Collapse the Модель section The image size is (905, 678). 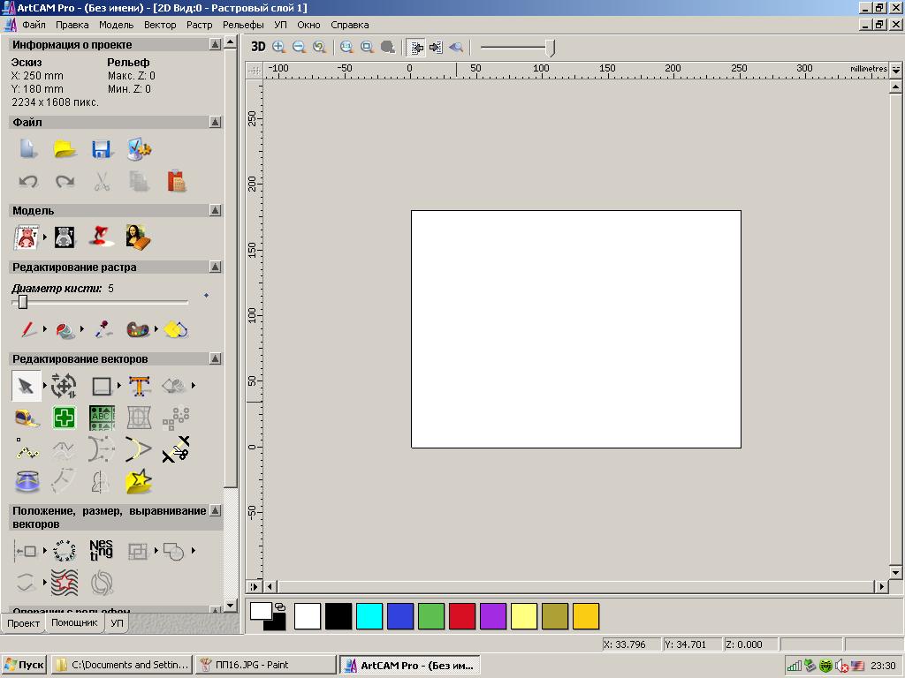pyautogui.click(x=215, y=210)
